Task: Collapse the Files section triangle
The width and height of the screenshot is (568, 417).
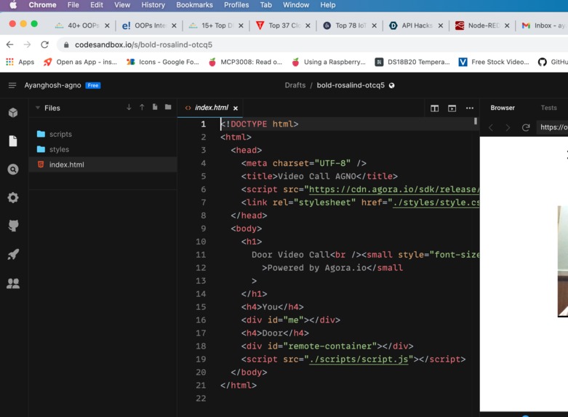Action: (38, 108)
